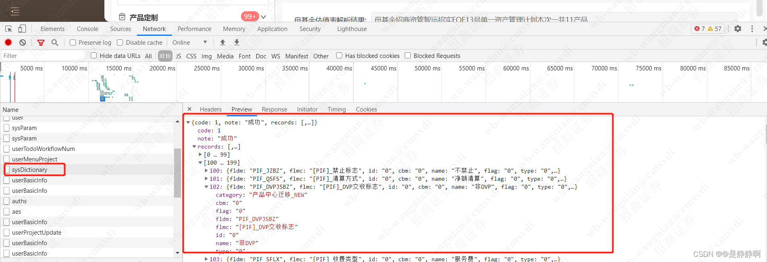
Task: Enable Preserve log checkbox
Action: [73, 42]
